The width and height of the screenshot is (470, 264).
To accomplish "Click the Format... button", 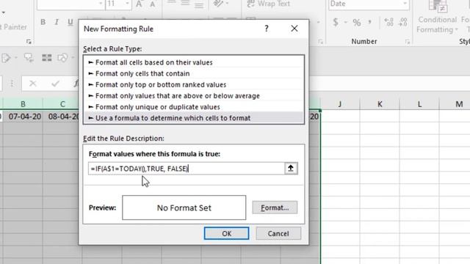I will [275, 208].
